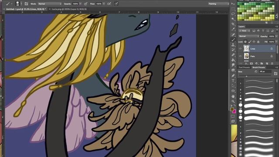Change screen mode icon

(233, 121)
